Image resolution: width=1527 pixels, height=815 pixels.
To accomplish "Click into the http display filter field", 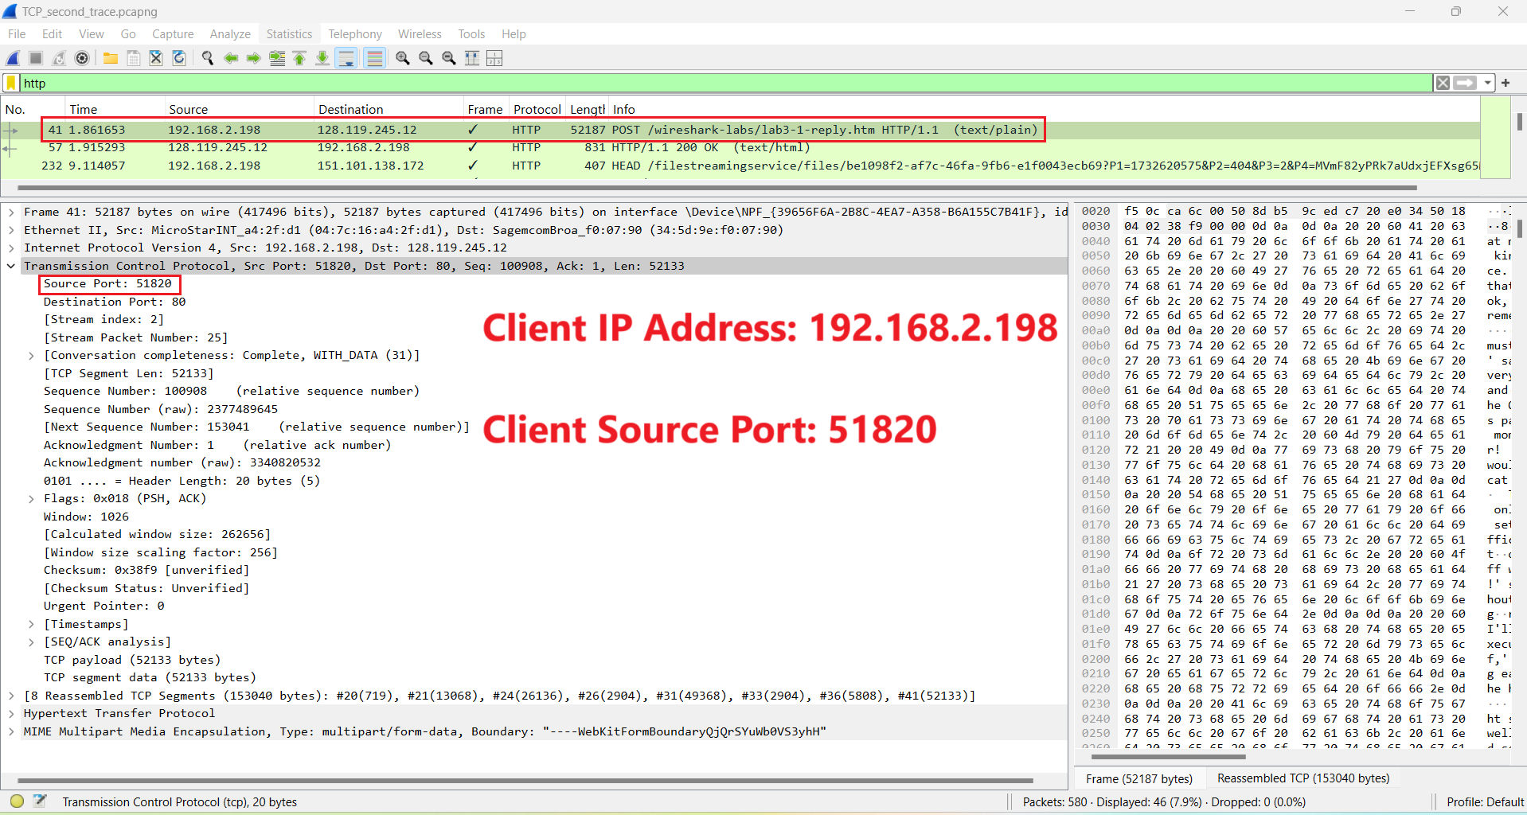I will (724, 83).
